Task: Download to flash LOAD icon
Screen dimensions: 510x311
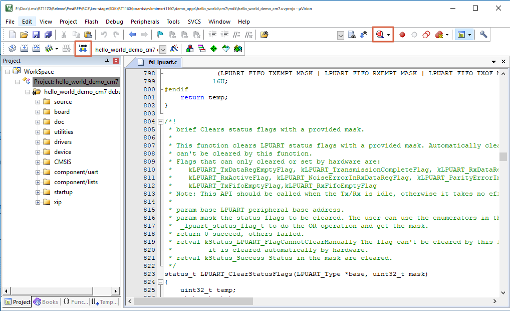Action: pos(83,49)
